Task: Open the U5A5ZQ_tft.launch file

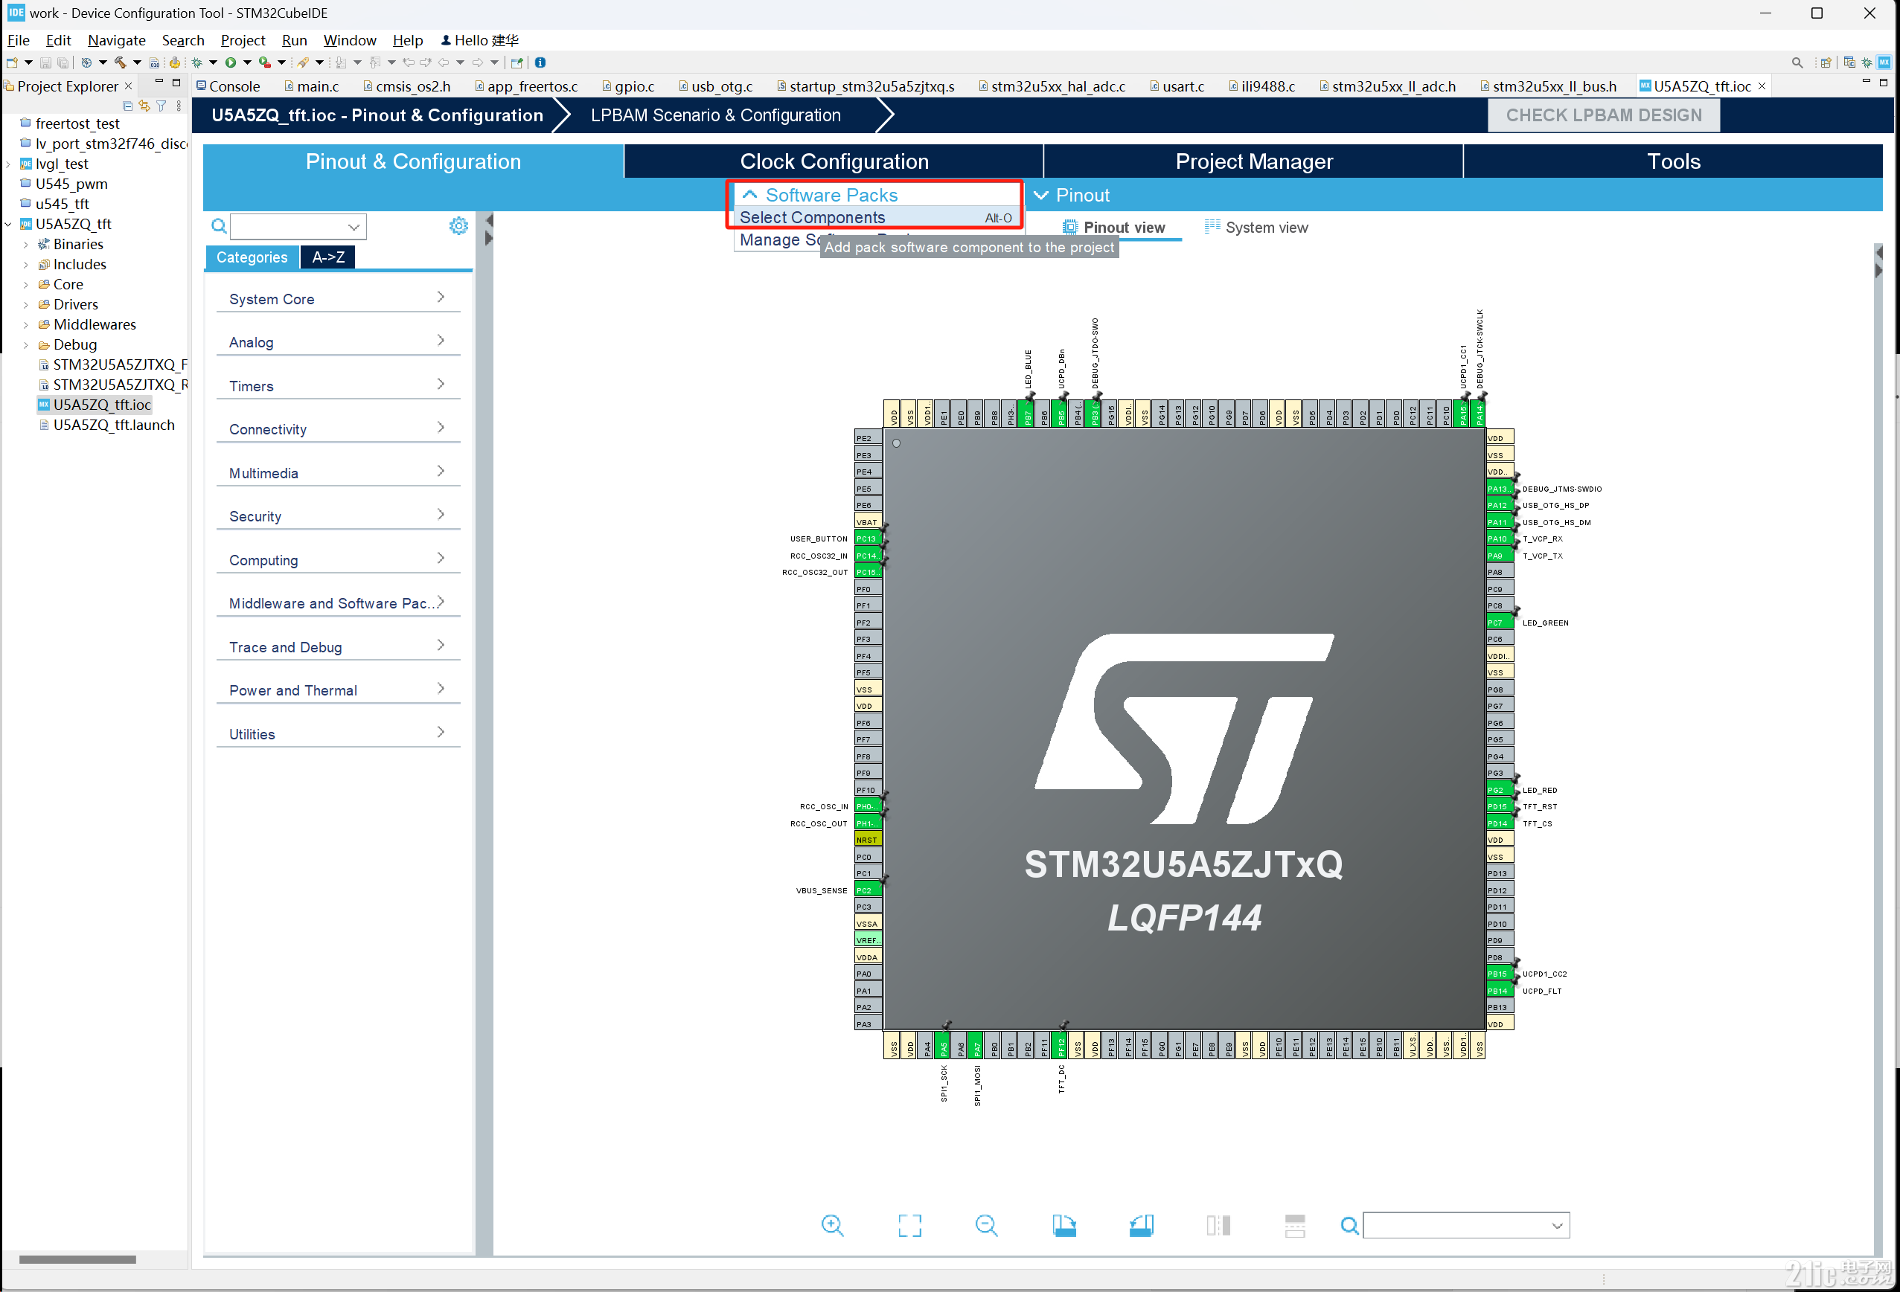Action: (x=114, y=424)
